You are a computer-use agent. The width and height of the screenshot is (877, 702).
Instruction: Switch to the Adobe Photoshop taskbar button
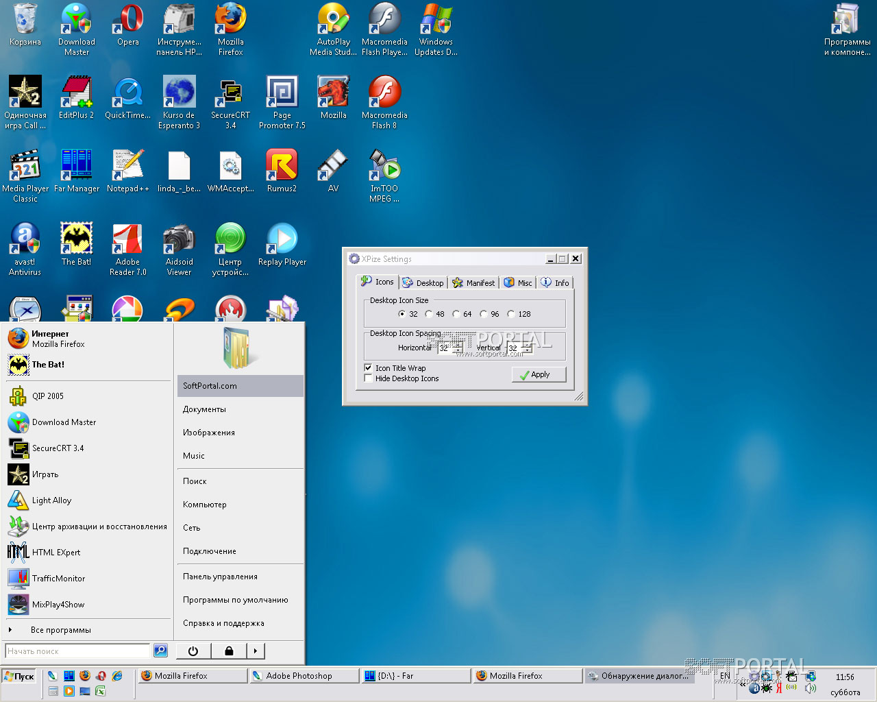point(304,676)
